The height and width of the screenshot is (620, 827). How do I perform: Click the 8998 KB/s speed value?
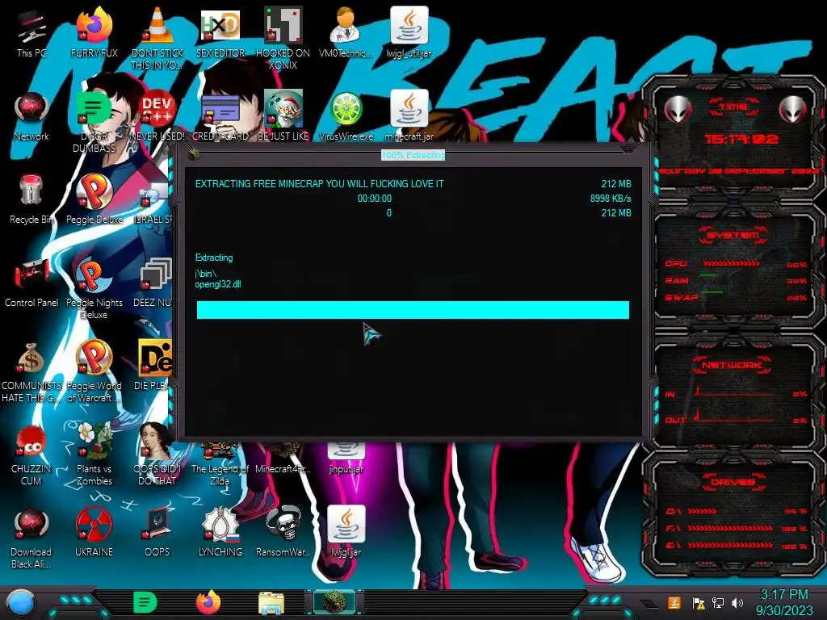611,199
